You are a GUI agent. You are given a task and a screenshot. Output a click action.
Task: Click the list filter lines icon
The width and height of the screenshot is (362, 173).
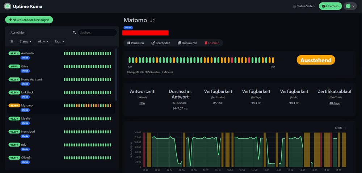pyautogui.click(x=12, y=41)
